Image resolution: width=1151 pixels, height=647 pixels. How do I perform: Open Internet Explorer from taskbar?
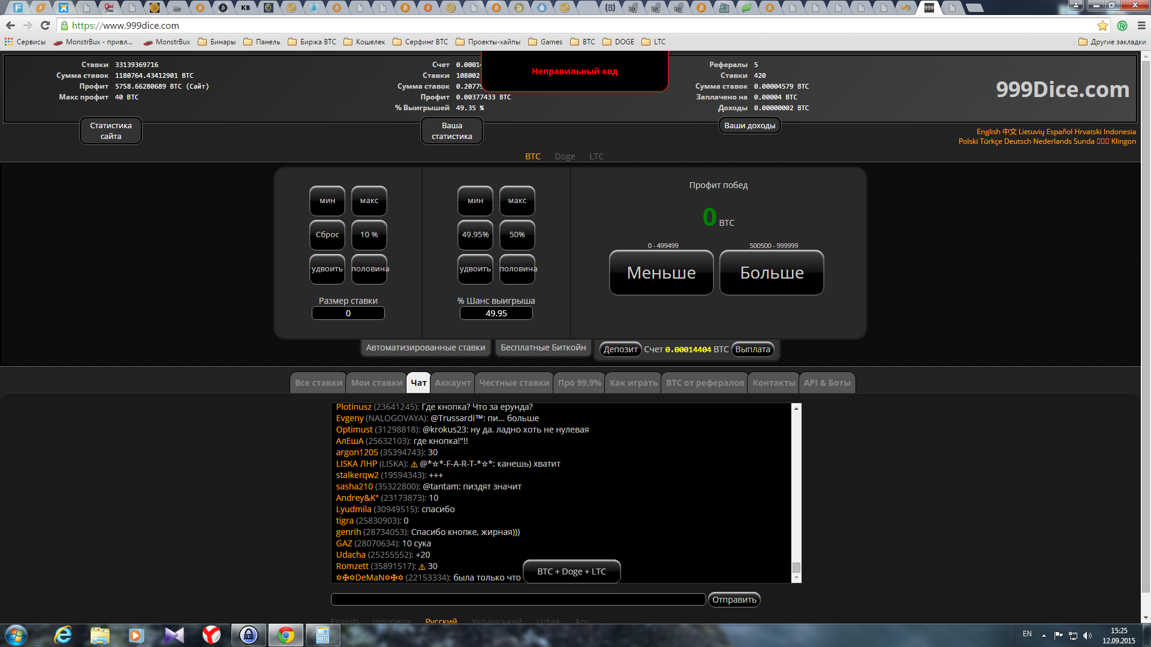(63, 634)
